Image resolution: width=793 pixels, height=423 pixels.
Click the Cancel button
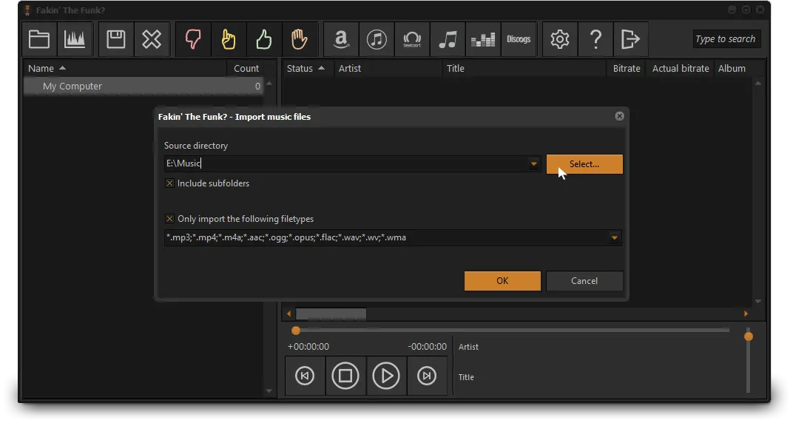(584, 281)
